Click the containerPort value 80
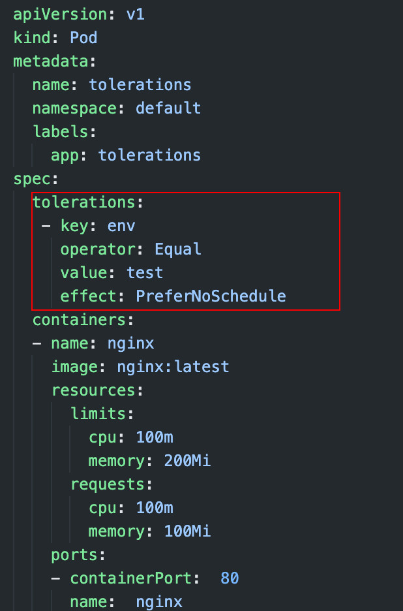Screen dimensions: 403x611 coord(230,578)
